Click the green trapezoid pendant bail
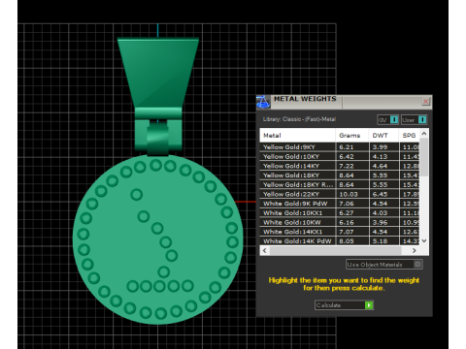Viewport: 466px width, 349px height. 158,73
